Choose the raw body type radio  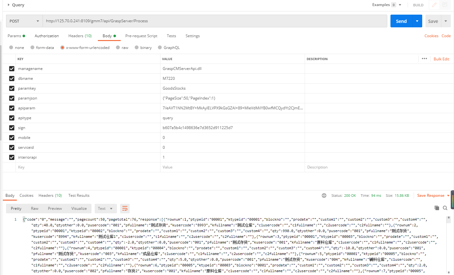[x=118, y=48]
